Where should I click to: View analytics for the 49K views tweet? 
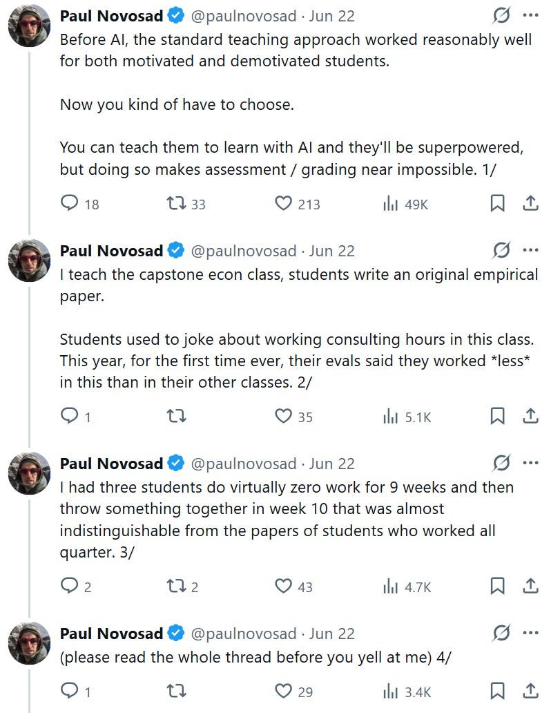(x=405, y=205)
